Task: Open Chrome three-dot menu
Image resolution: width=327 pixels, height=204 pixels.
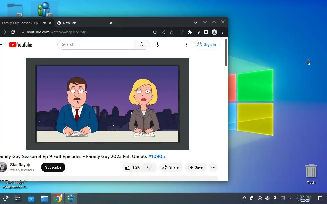Action: point(223,32)
